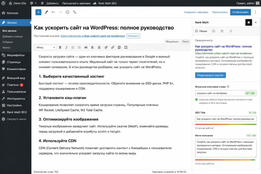The image size is (261, 174).
Task: Open the third Rank Math tab icon
Action: click(x=222, y=31)
